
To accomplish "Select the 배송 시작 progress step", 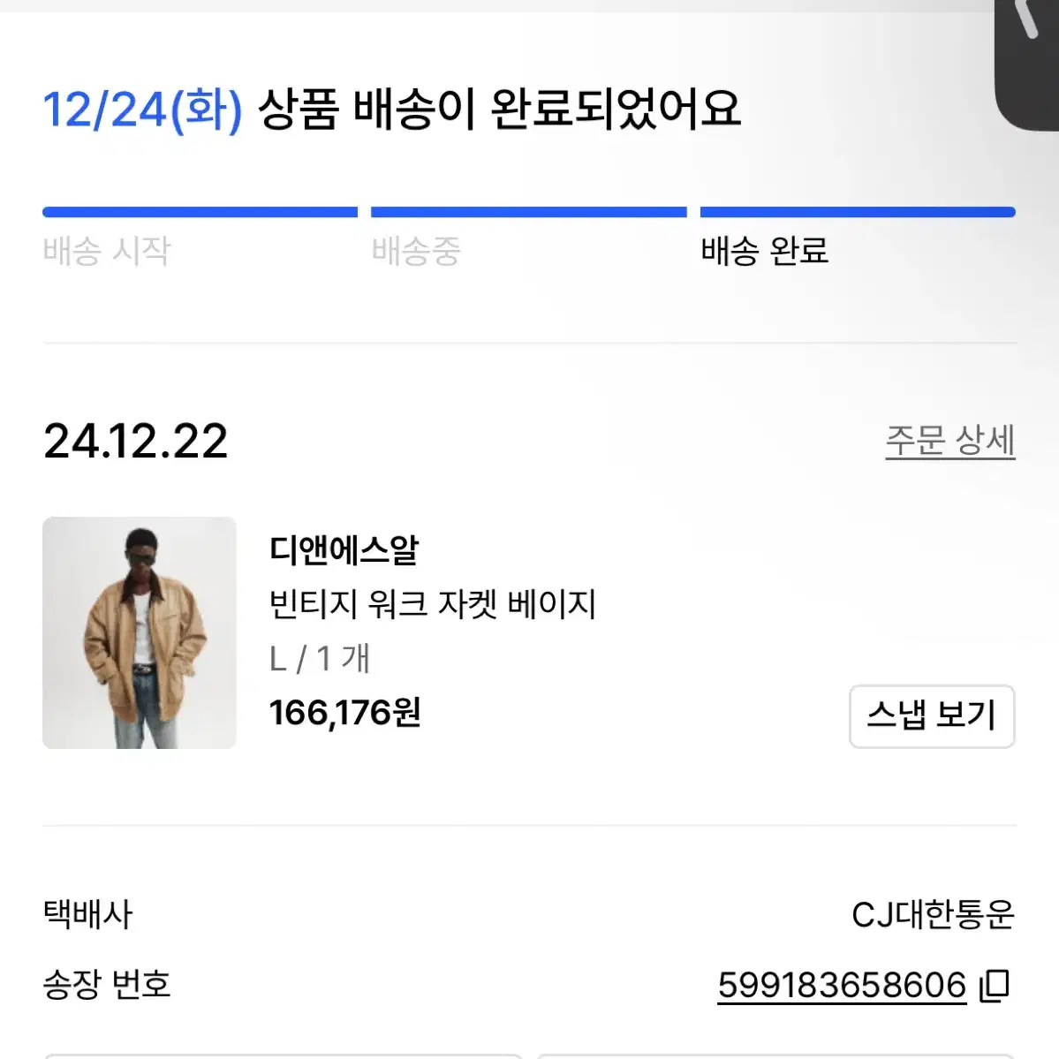I will pyautogui.click(x=107, y=251).
